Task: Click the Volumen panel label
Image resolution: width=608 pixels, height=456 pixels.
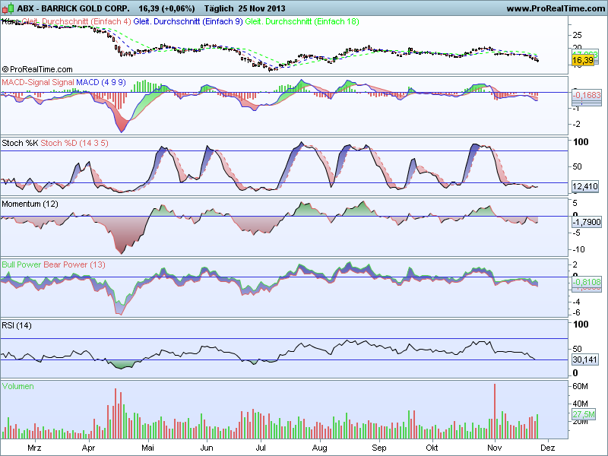Action: click(x=17, y=386)
